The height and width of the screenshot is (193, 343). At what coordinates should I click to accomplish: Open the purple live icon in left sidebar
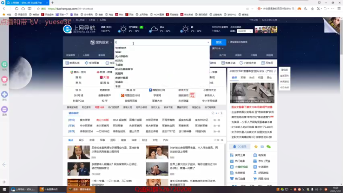4,109
